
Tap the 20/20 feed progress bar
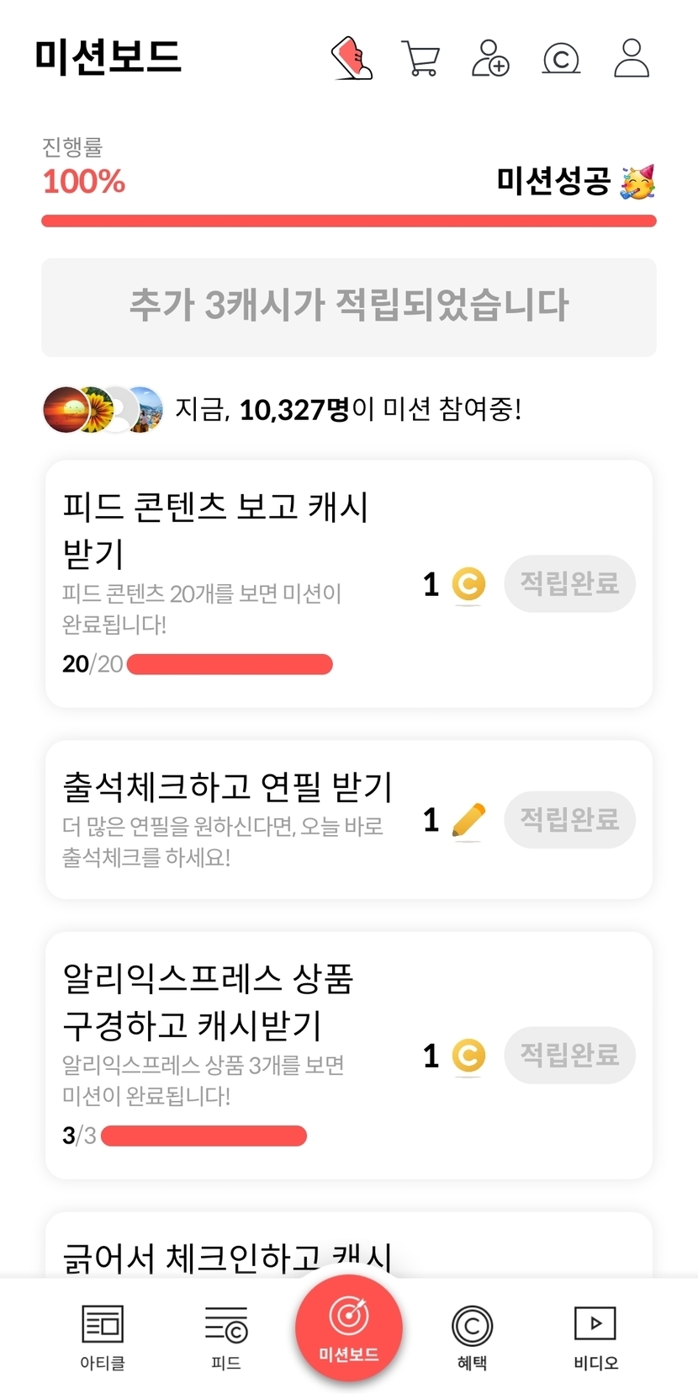click(229, 664)
